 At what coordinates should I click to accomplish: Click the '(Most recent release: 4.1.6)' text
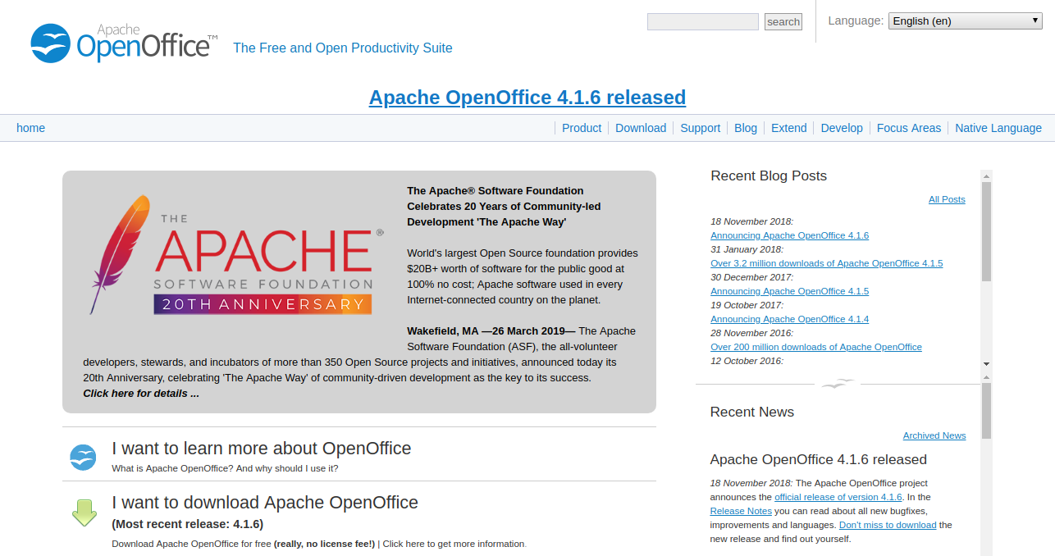click(188, 524)
